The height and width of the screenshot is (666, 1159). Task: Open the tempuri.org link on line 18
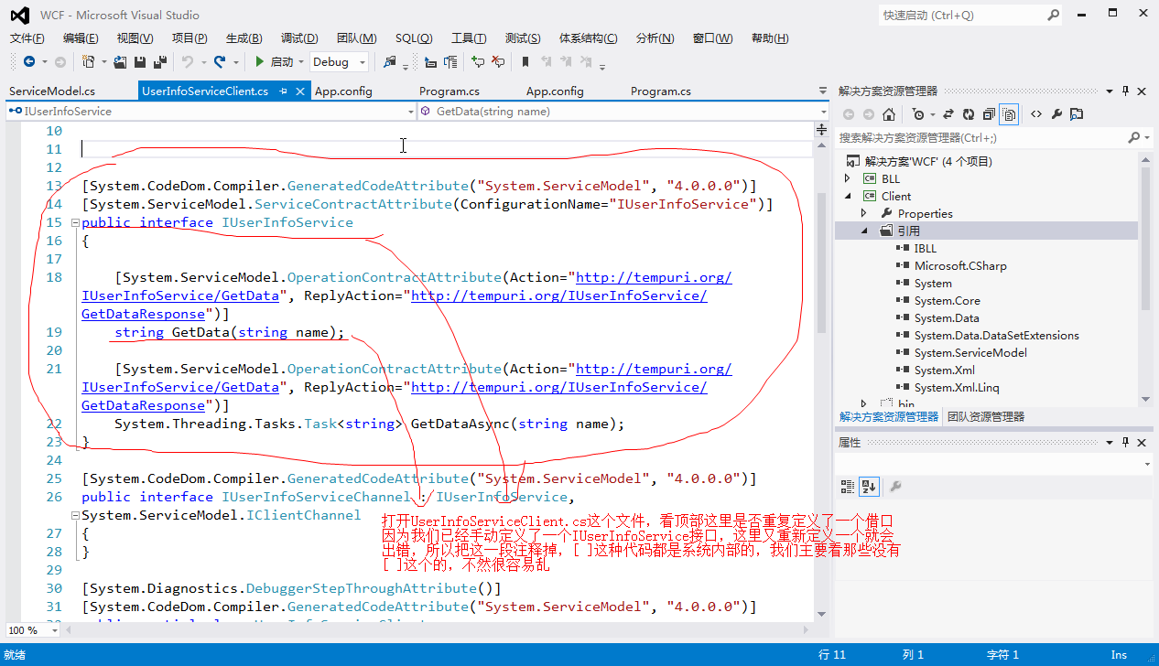[654, 277]
